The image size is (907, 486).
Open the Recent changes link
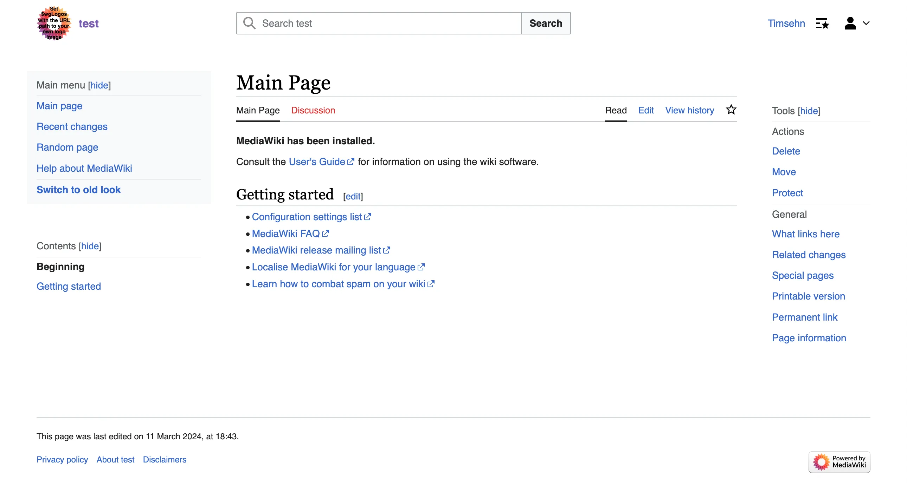click(72, 127)
